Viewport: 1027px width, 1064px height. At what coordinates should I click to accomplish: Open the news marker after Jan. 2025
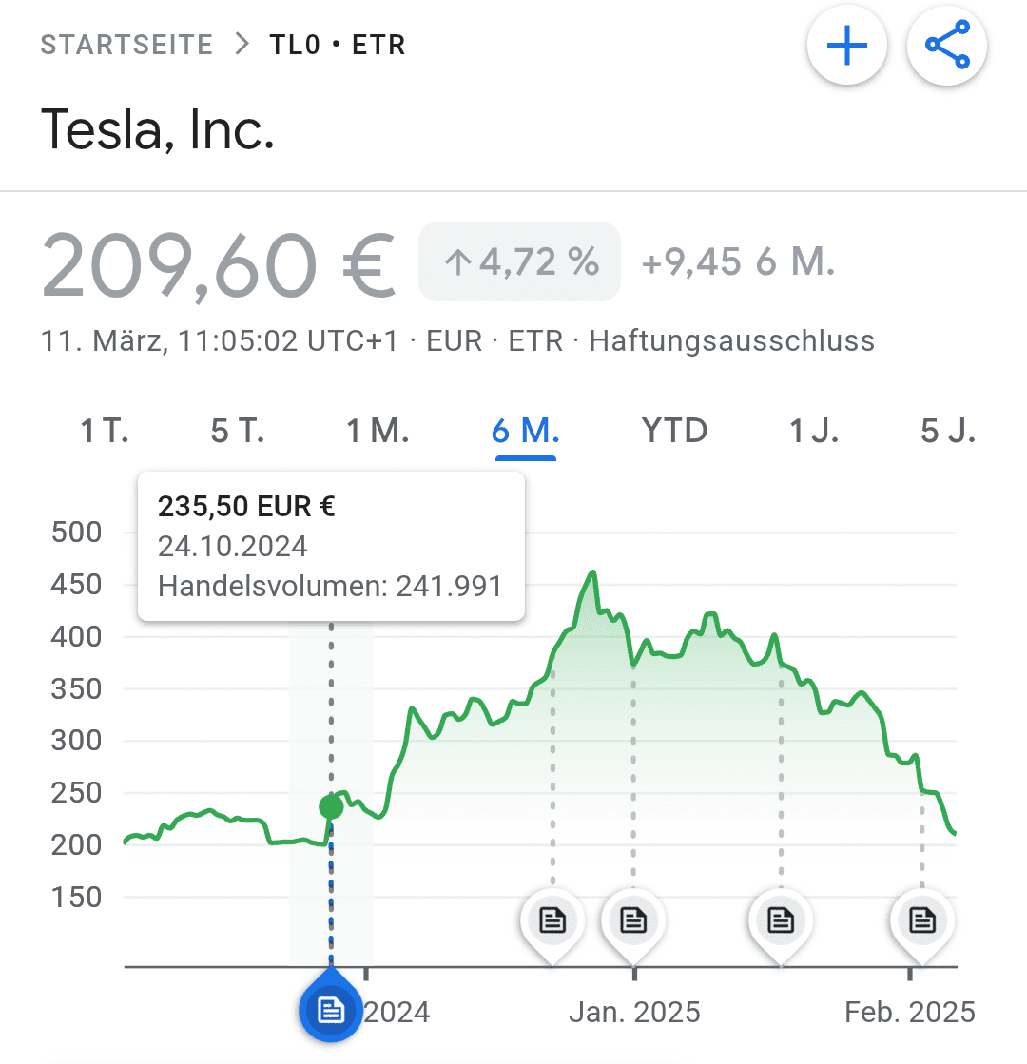(x=781, y=920)
